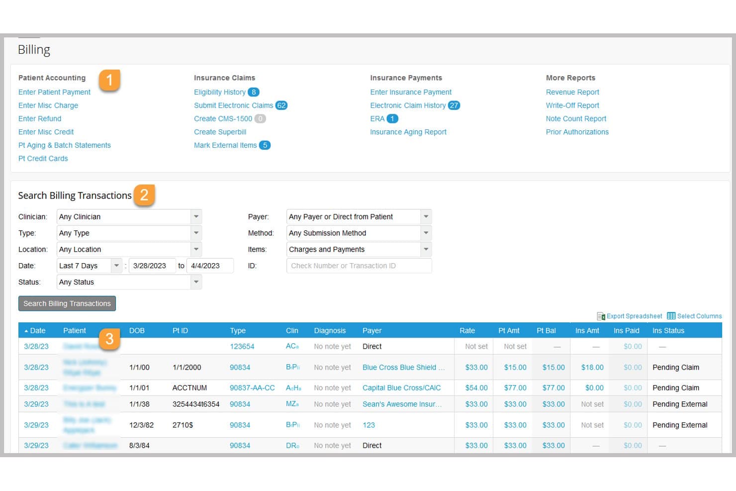The height and width of the screenshot is (491, 736).
Task: Click payer 123 link
Action: pyautogui.click(x=368, y=425)
